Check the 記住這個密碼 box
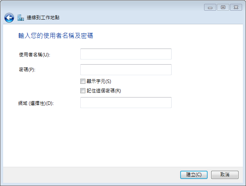 (x=83, y=90)
